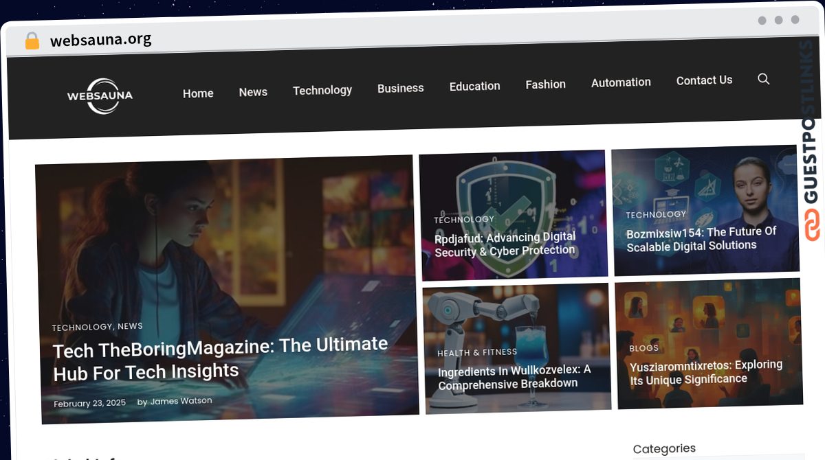
Task: Open the Health & Fitness category tag
Action: 477,353
